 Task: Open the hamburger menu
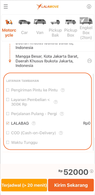click(x=6, y=7)
